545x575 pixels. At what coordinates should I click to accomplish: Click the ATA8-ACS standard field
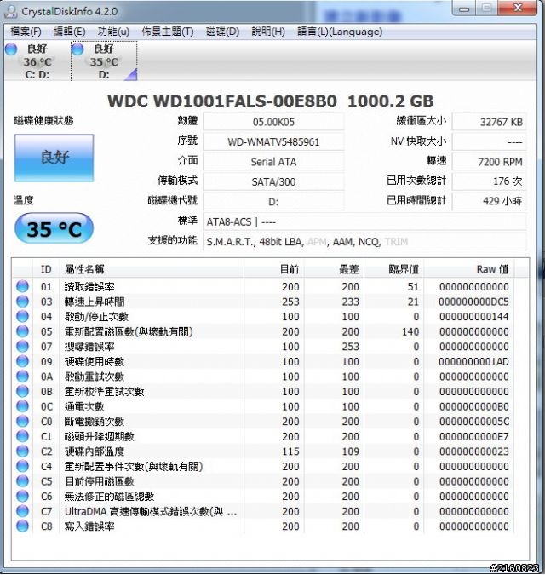click(364, 221)
